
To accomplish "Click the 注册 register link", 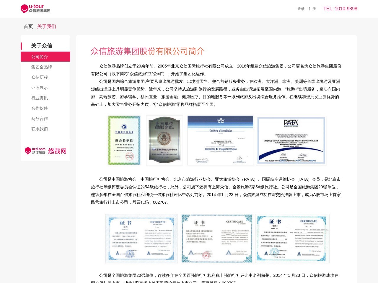I will (312, 9).
